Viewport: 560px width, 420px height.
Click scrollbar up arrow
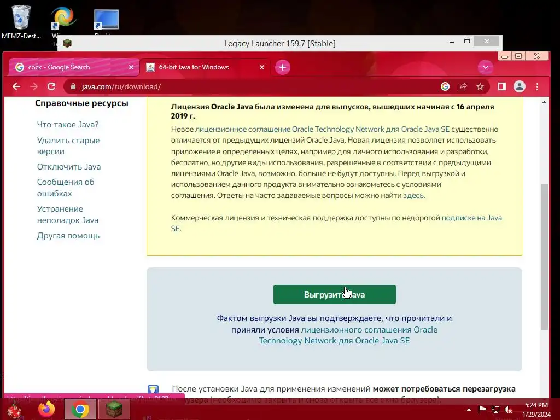544,102
